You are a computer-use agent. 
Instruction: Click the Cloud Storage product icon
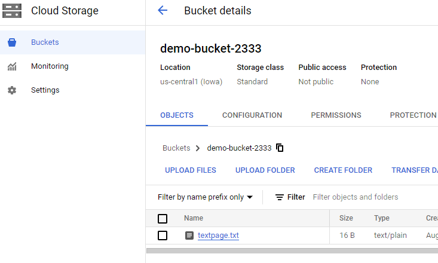(x=12, y=11)
